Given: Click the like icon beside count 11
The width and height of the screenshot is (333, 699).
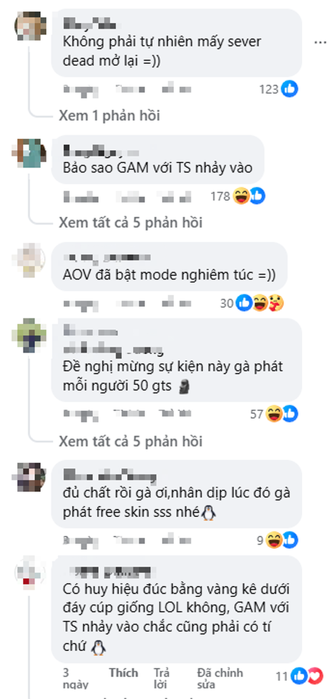Looking at the screenshot, I should (299, 676).
